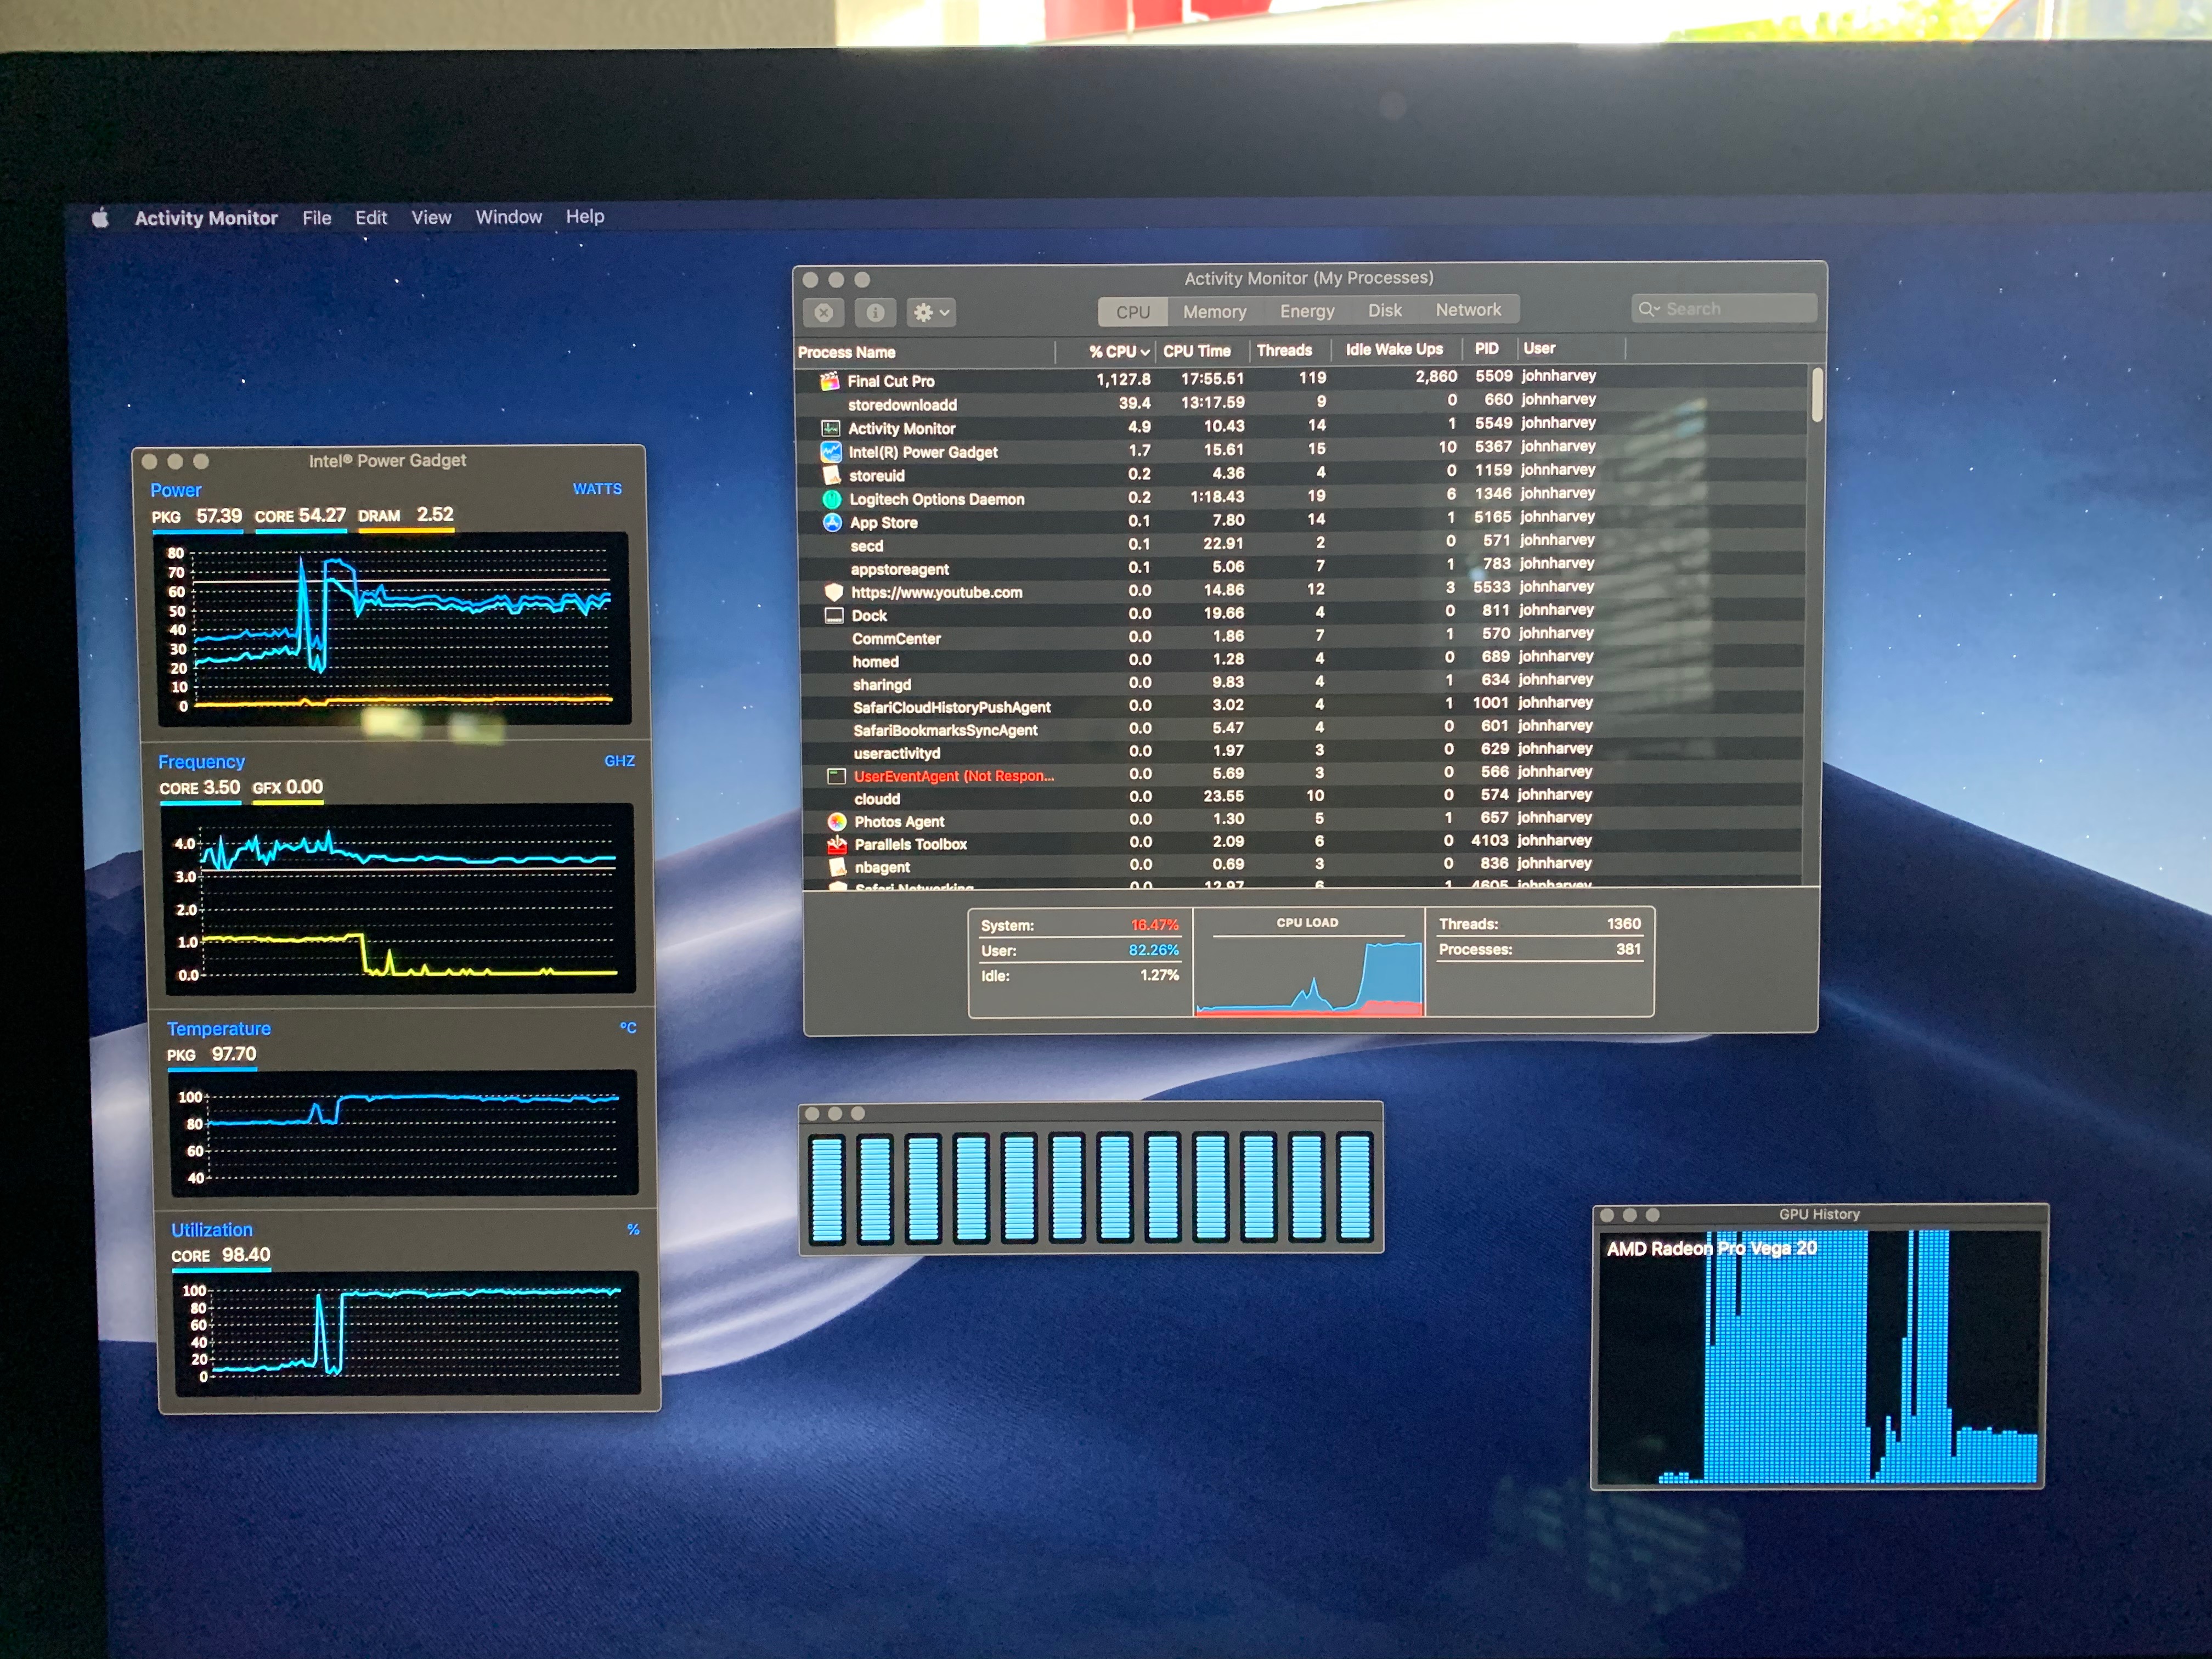The width and height of the screenshot is (2212, 1659).
Task: Open the File menu
Action: pyautogui.click(x=317, y=218)
